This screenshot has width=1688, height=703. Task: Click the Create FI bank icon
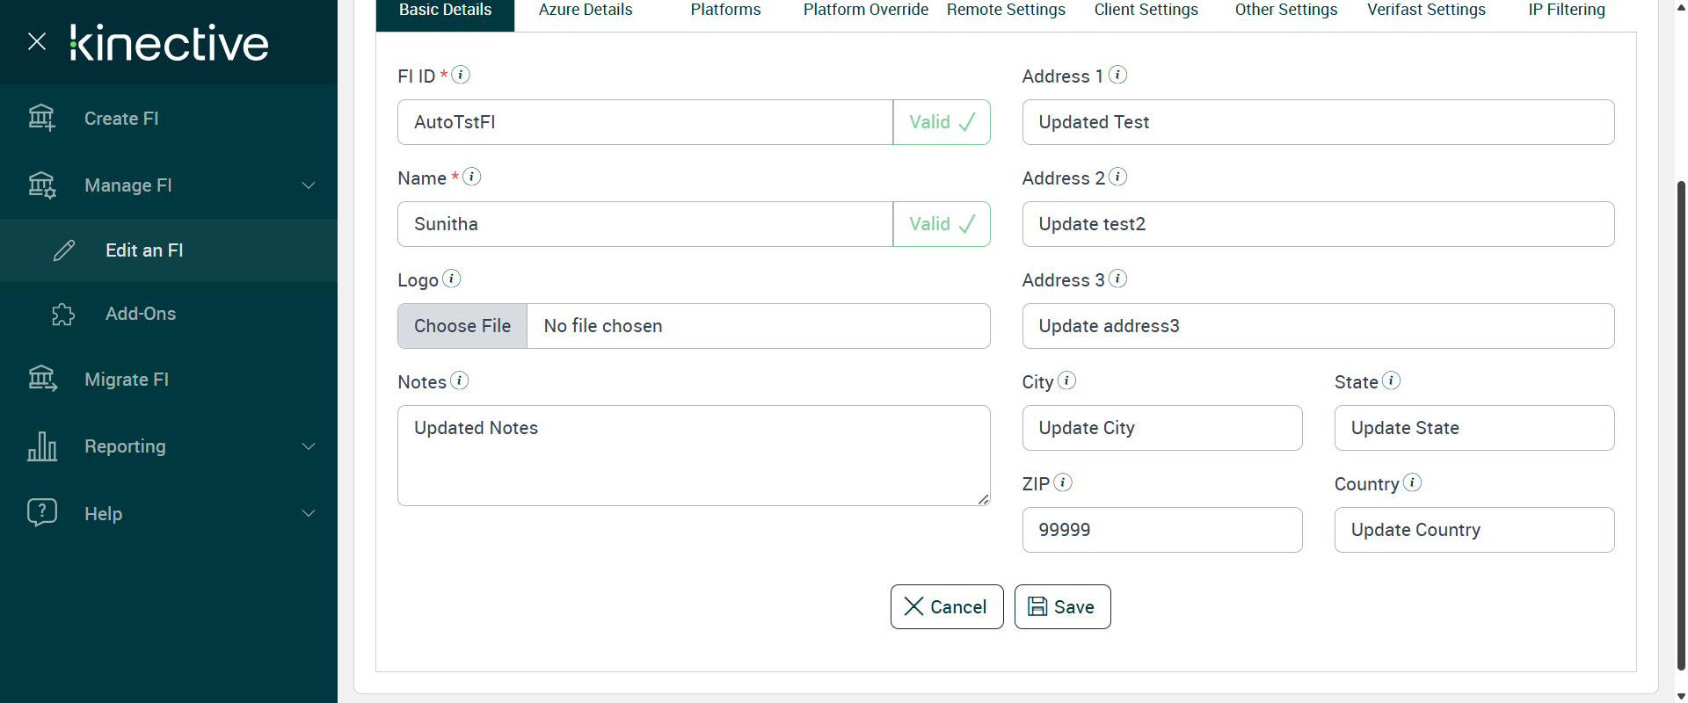click(x=41, y=118)
